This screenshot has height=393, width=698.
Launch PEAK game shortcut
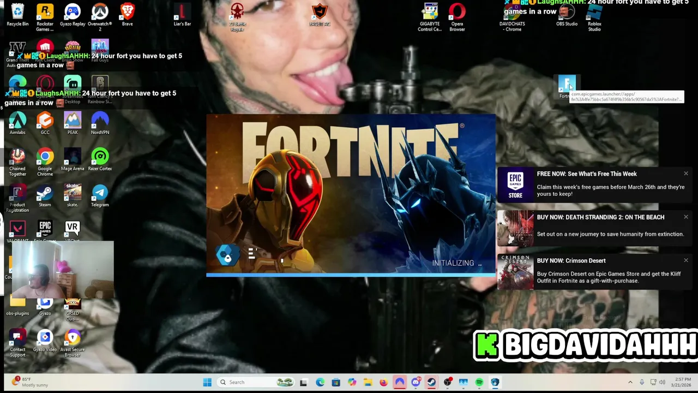[x=73, y=123]
